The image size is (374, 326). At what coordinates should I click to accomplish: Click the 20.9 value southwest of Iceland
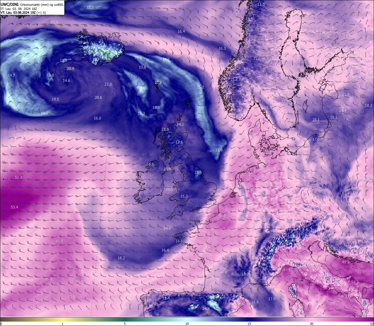pyautogui.click(x=70, y=68)
